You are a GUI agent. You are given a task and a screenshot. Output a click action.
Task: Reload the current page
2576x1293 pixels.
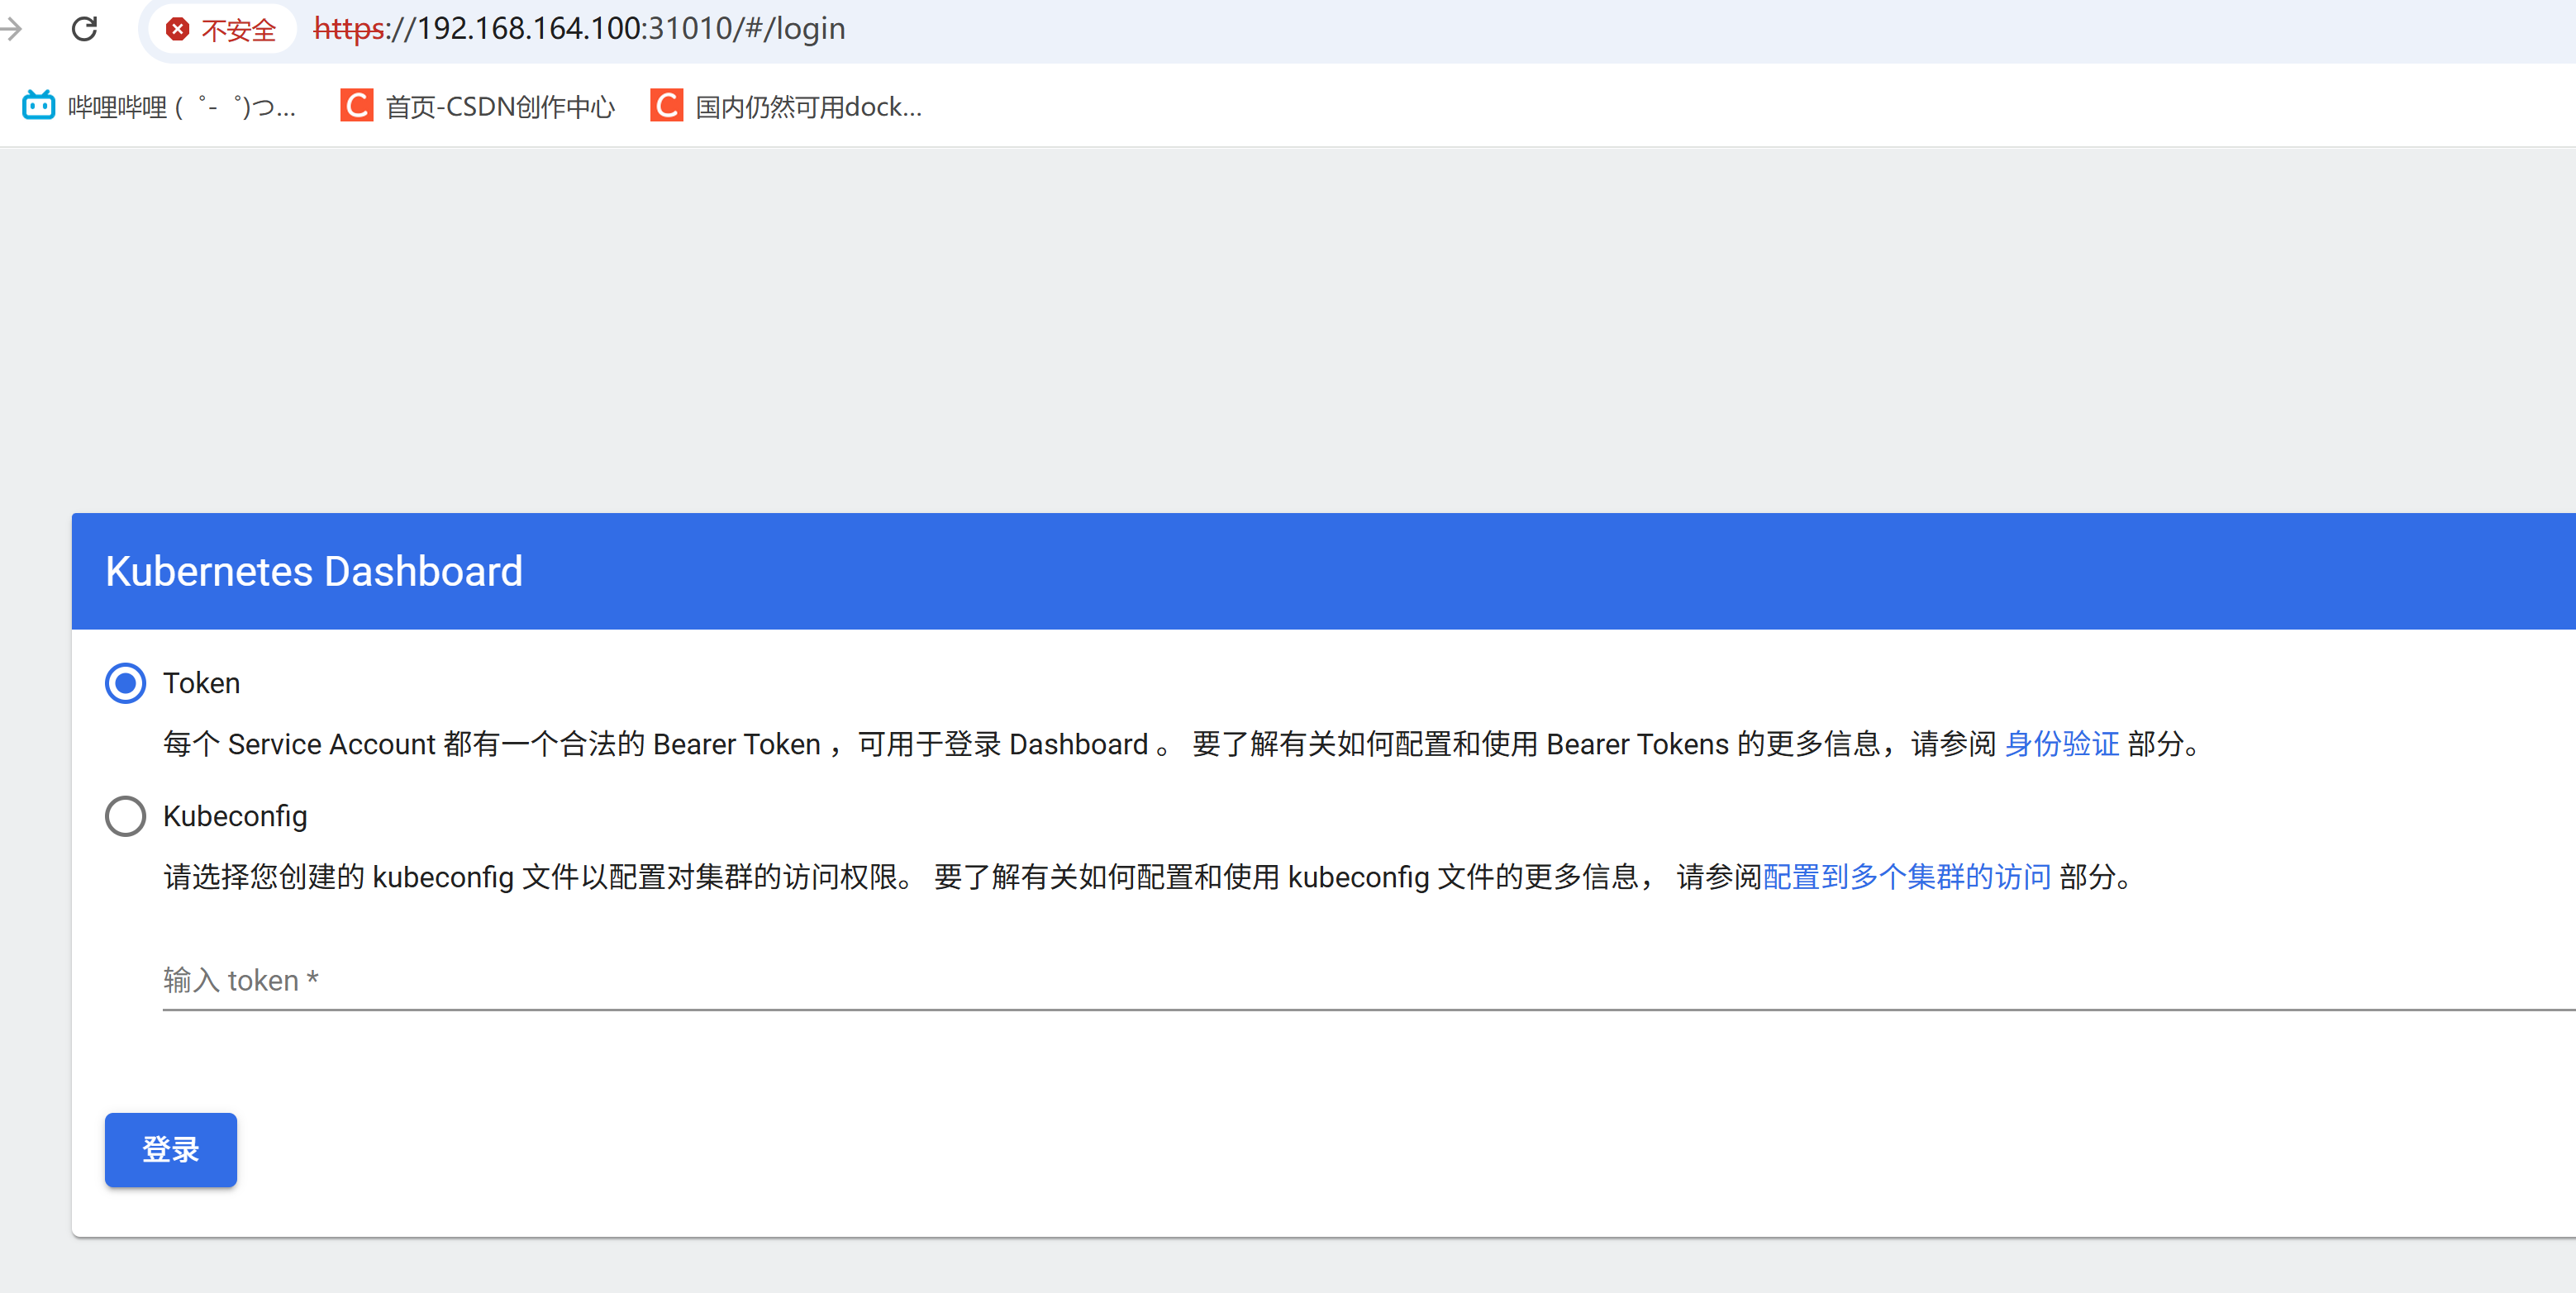click(x=85, y=29)
